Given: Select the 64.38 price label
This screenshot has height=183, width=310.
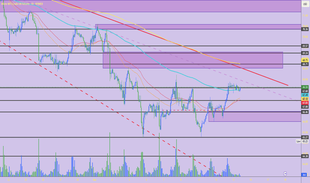Looking at the screenshot, I should pyautogui.click(x=305, y=156).
